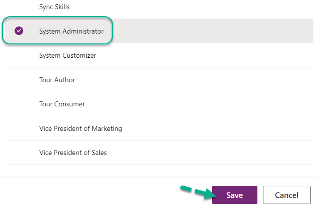This screenshot has width=319, height=210.
Task: Click the Save button
Action: (235, 195)
